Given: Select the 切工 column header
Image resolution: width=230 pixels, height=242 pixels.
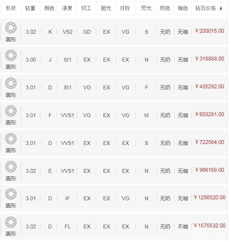Looking at the screenshot, I should (86, 8).
